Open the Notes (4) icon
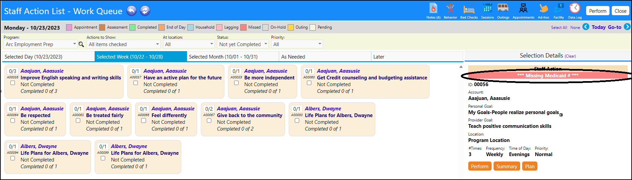This screenshot has width=632, height=180. pos(433,10)
